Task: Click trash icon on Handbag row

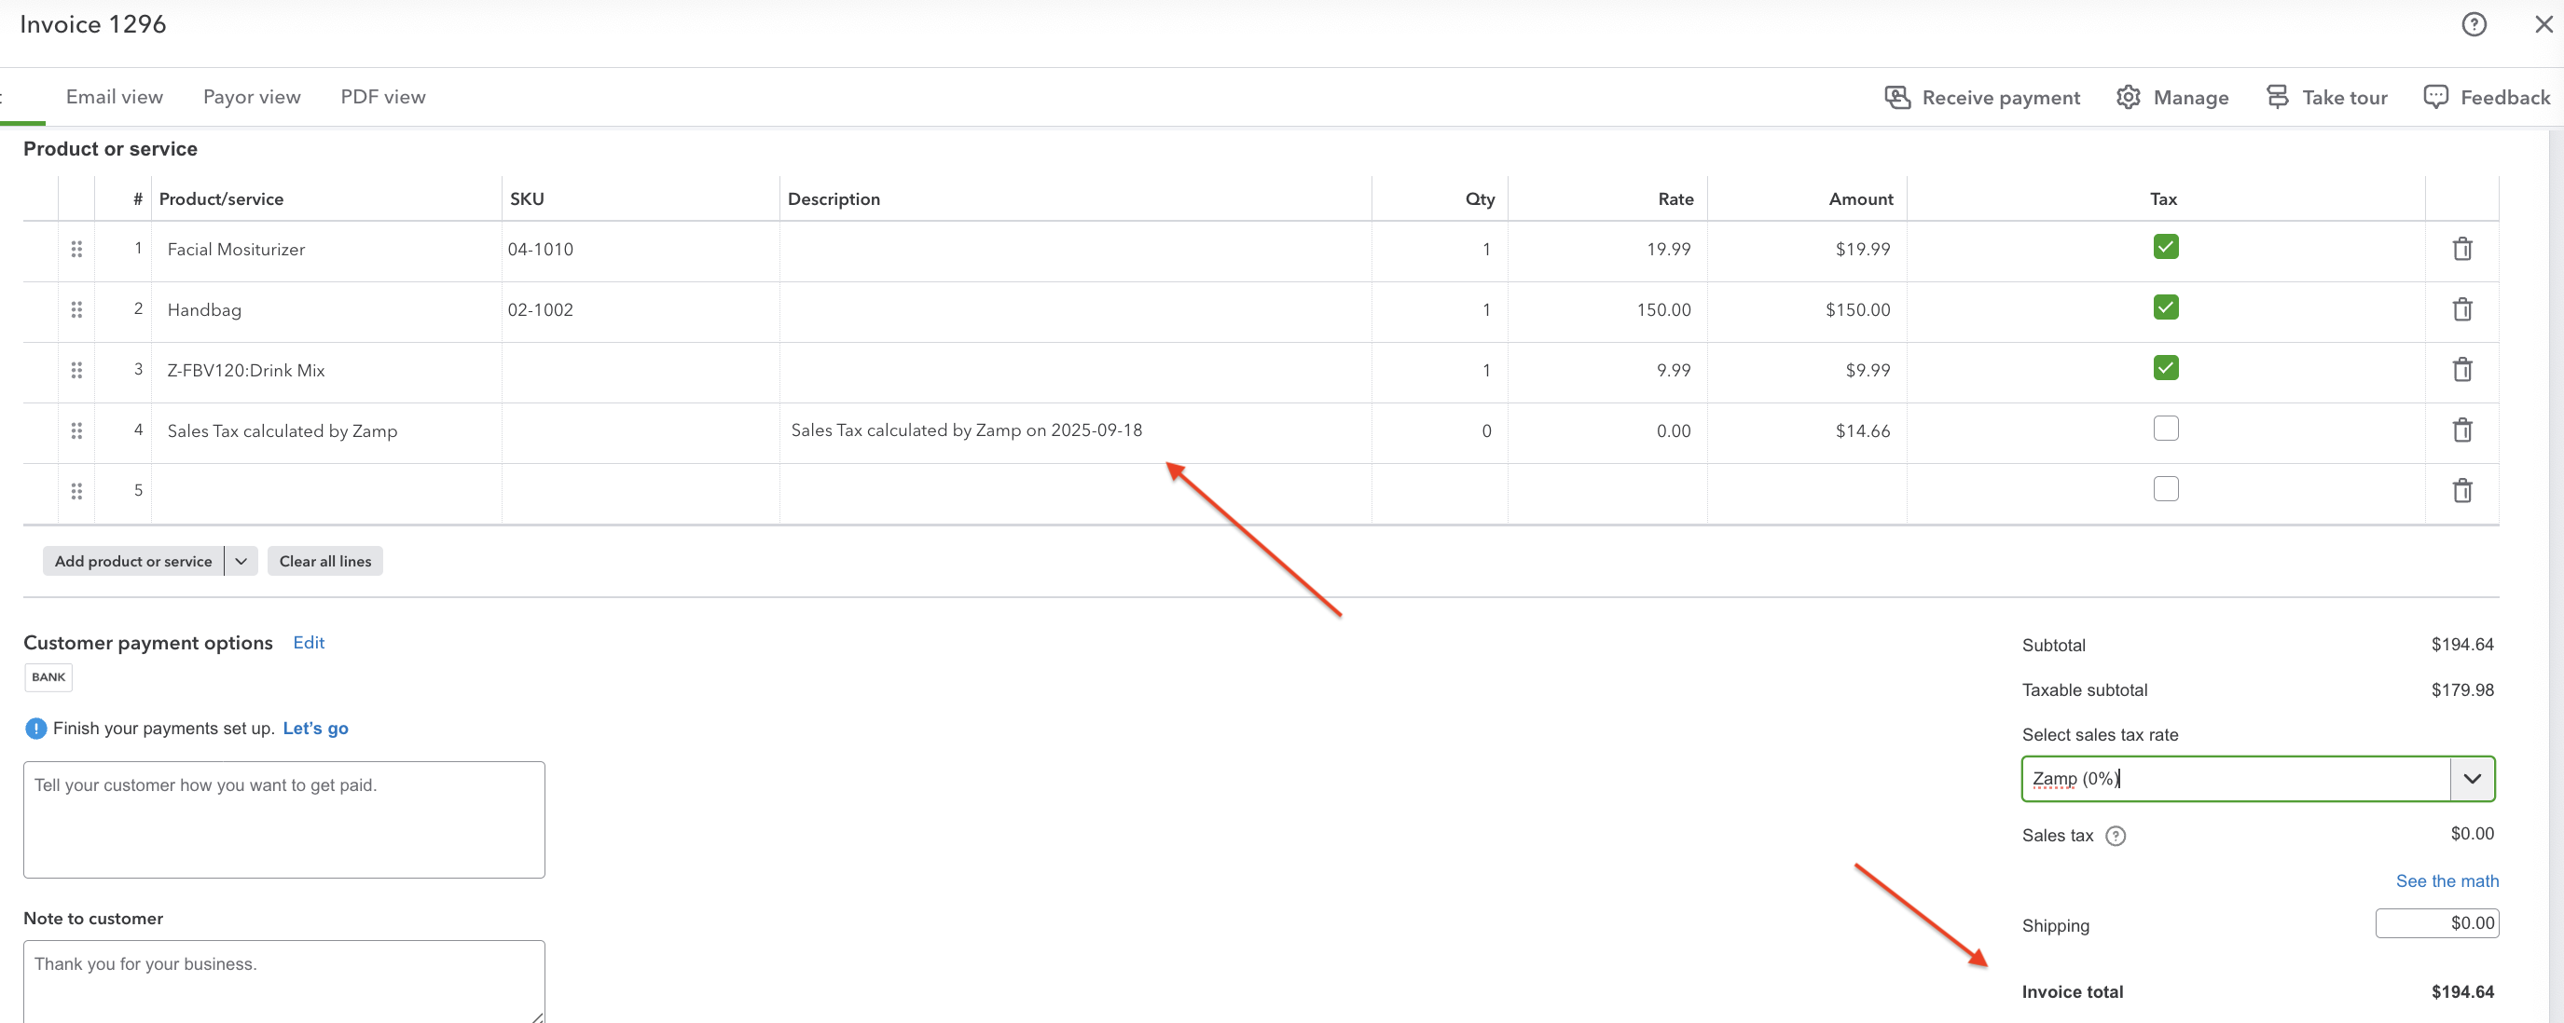Action: (2461, 309)
